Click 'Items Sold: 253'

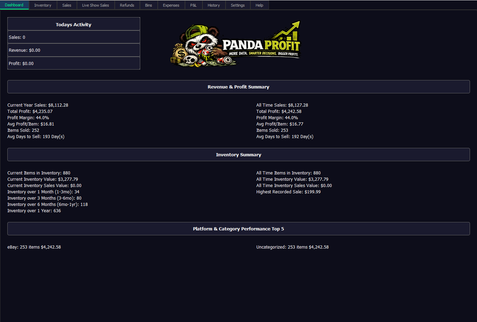pyautogui.click(x=272, y=130)
